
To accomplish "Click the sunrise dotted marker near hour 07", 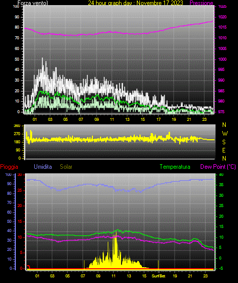I will tap(84, 265).
